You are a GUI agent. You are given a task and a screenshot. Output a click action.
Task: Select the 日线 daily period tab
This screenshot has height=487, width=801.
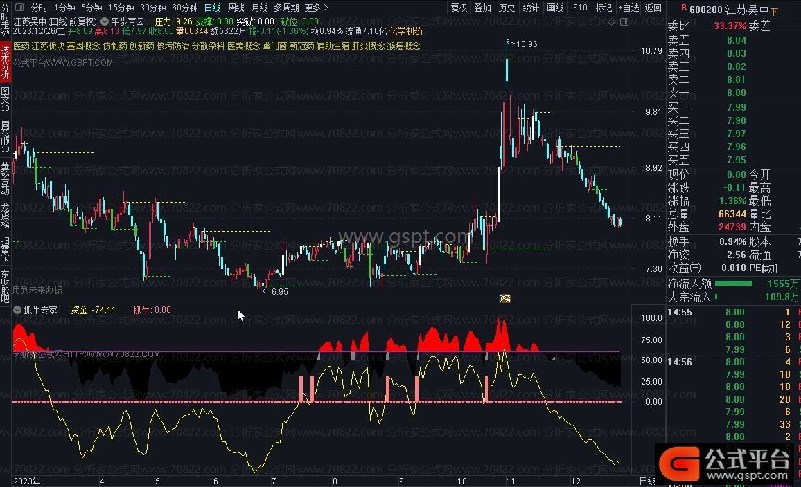tap(213, 8)
